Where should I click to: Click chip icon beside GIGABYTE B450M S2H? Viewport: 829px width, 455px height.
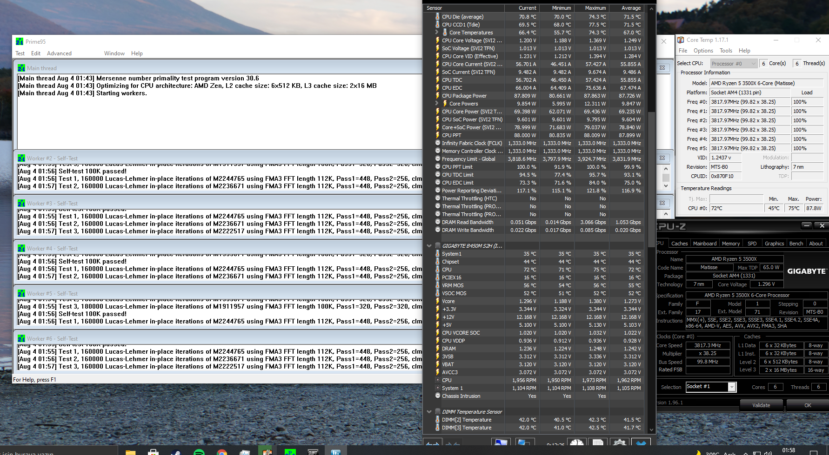438,245
